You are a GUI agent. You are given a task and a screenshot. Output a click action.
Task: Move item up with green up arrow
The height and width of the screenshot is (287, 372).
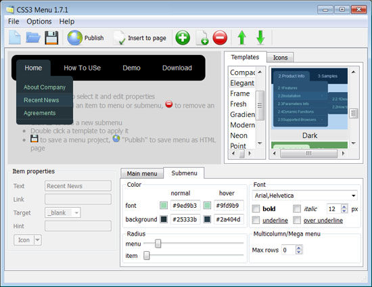(241, 38)
